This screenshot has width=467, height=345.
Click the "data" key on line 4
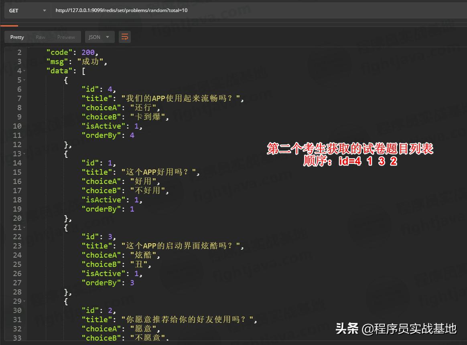click(59, 71)
